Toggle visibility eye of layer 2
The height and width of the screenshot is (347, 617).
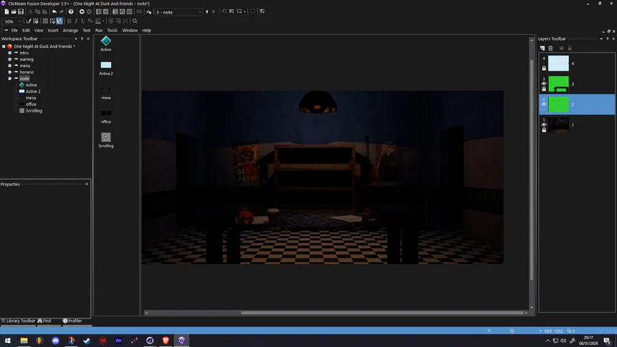544,104
